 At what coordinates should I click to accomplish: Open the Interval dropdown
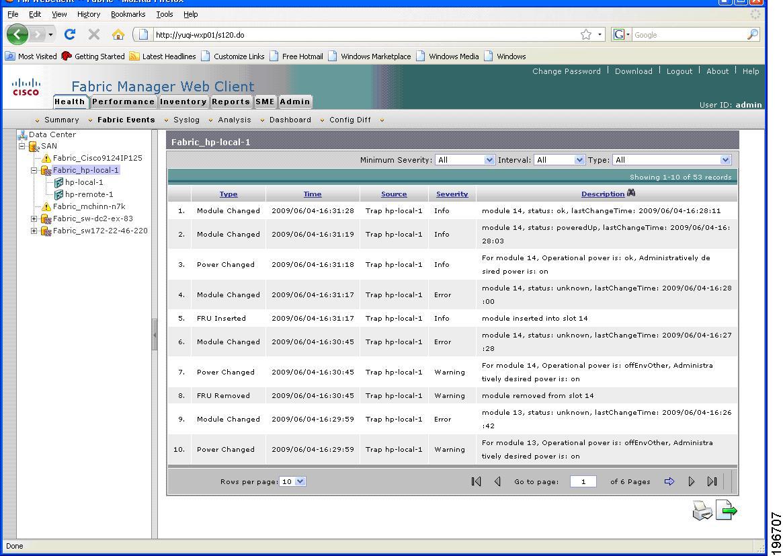pyautogui.click(x=559, y=159)
